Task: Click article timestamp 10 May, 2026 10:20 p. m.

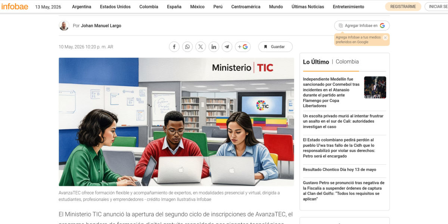Action: coord(86,47)
